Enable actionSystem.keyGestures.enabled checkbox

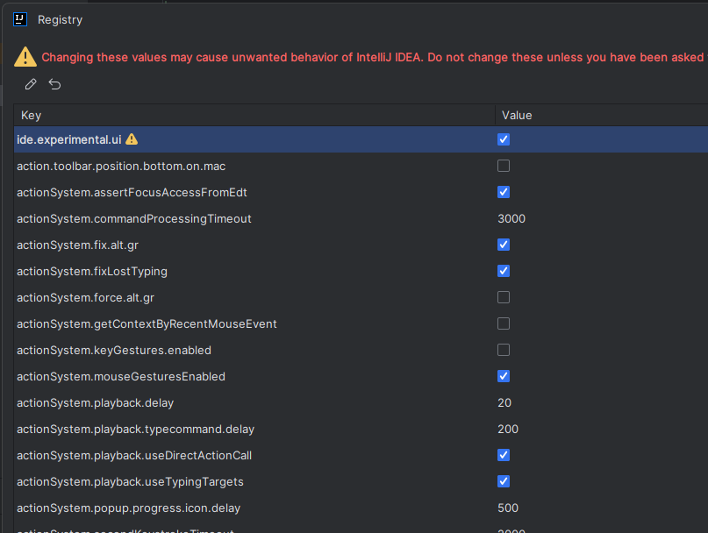pos(504,350)
